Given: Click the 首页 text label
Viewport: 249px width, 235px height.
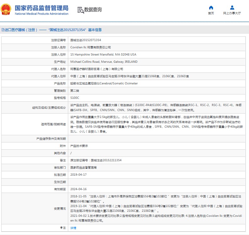Looking at the screenshot, I should click(x=211, y=13).
